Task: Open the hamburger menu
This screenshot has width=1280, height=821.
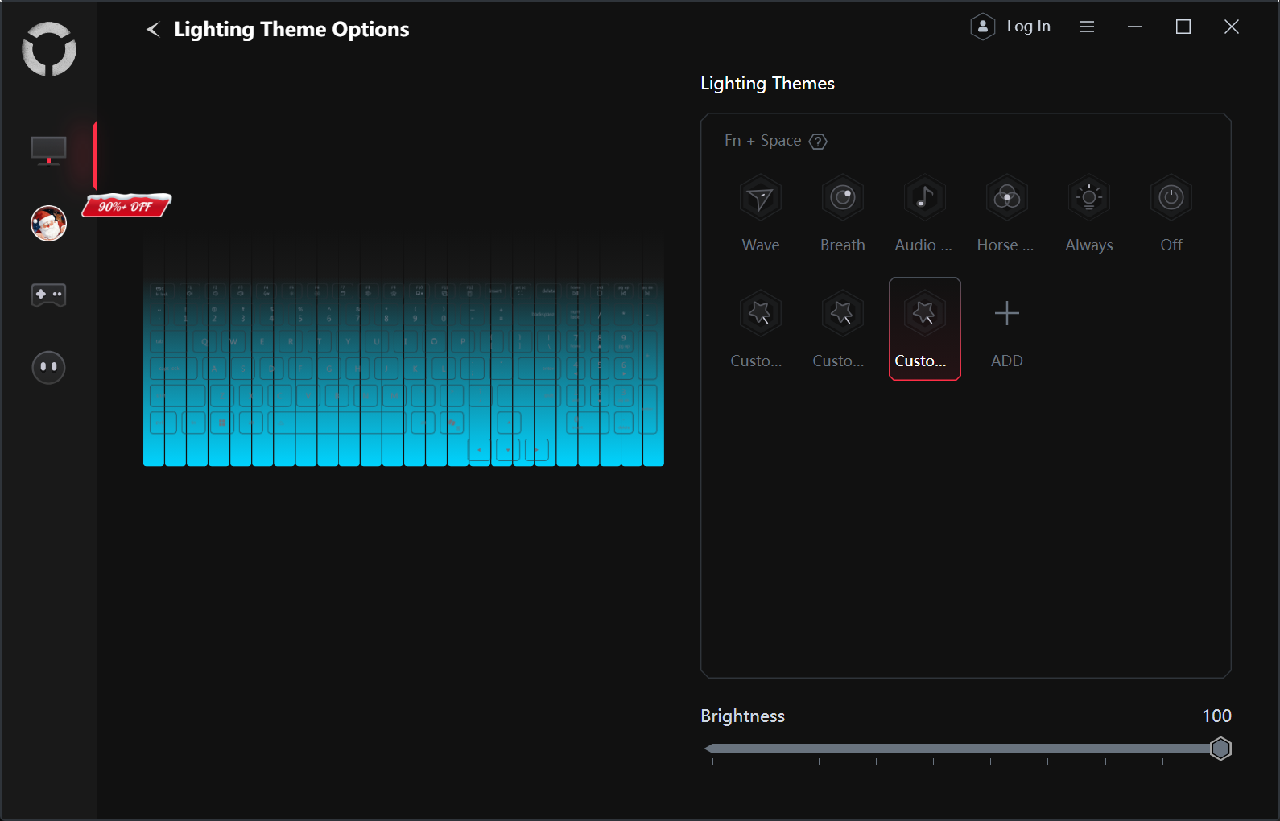Action: (1086, 27)
